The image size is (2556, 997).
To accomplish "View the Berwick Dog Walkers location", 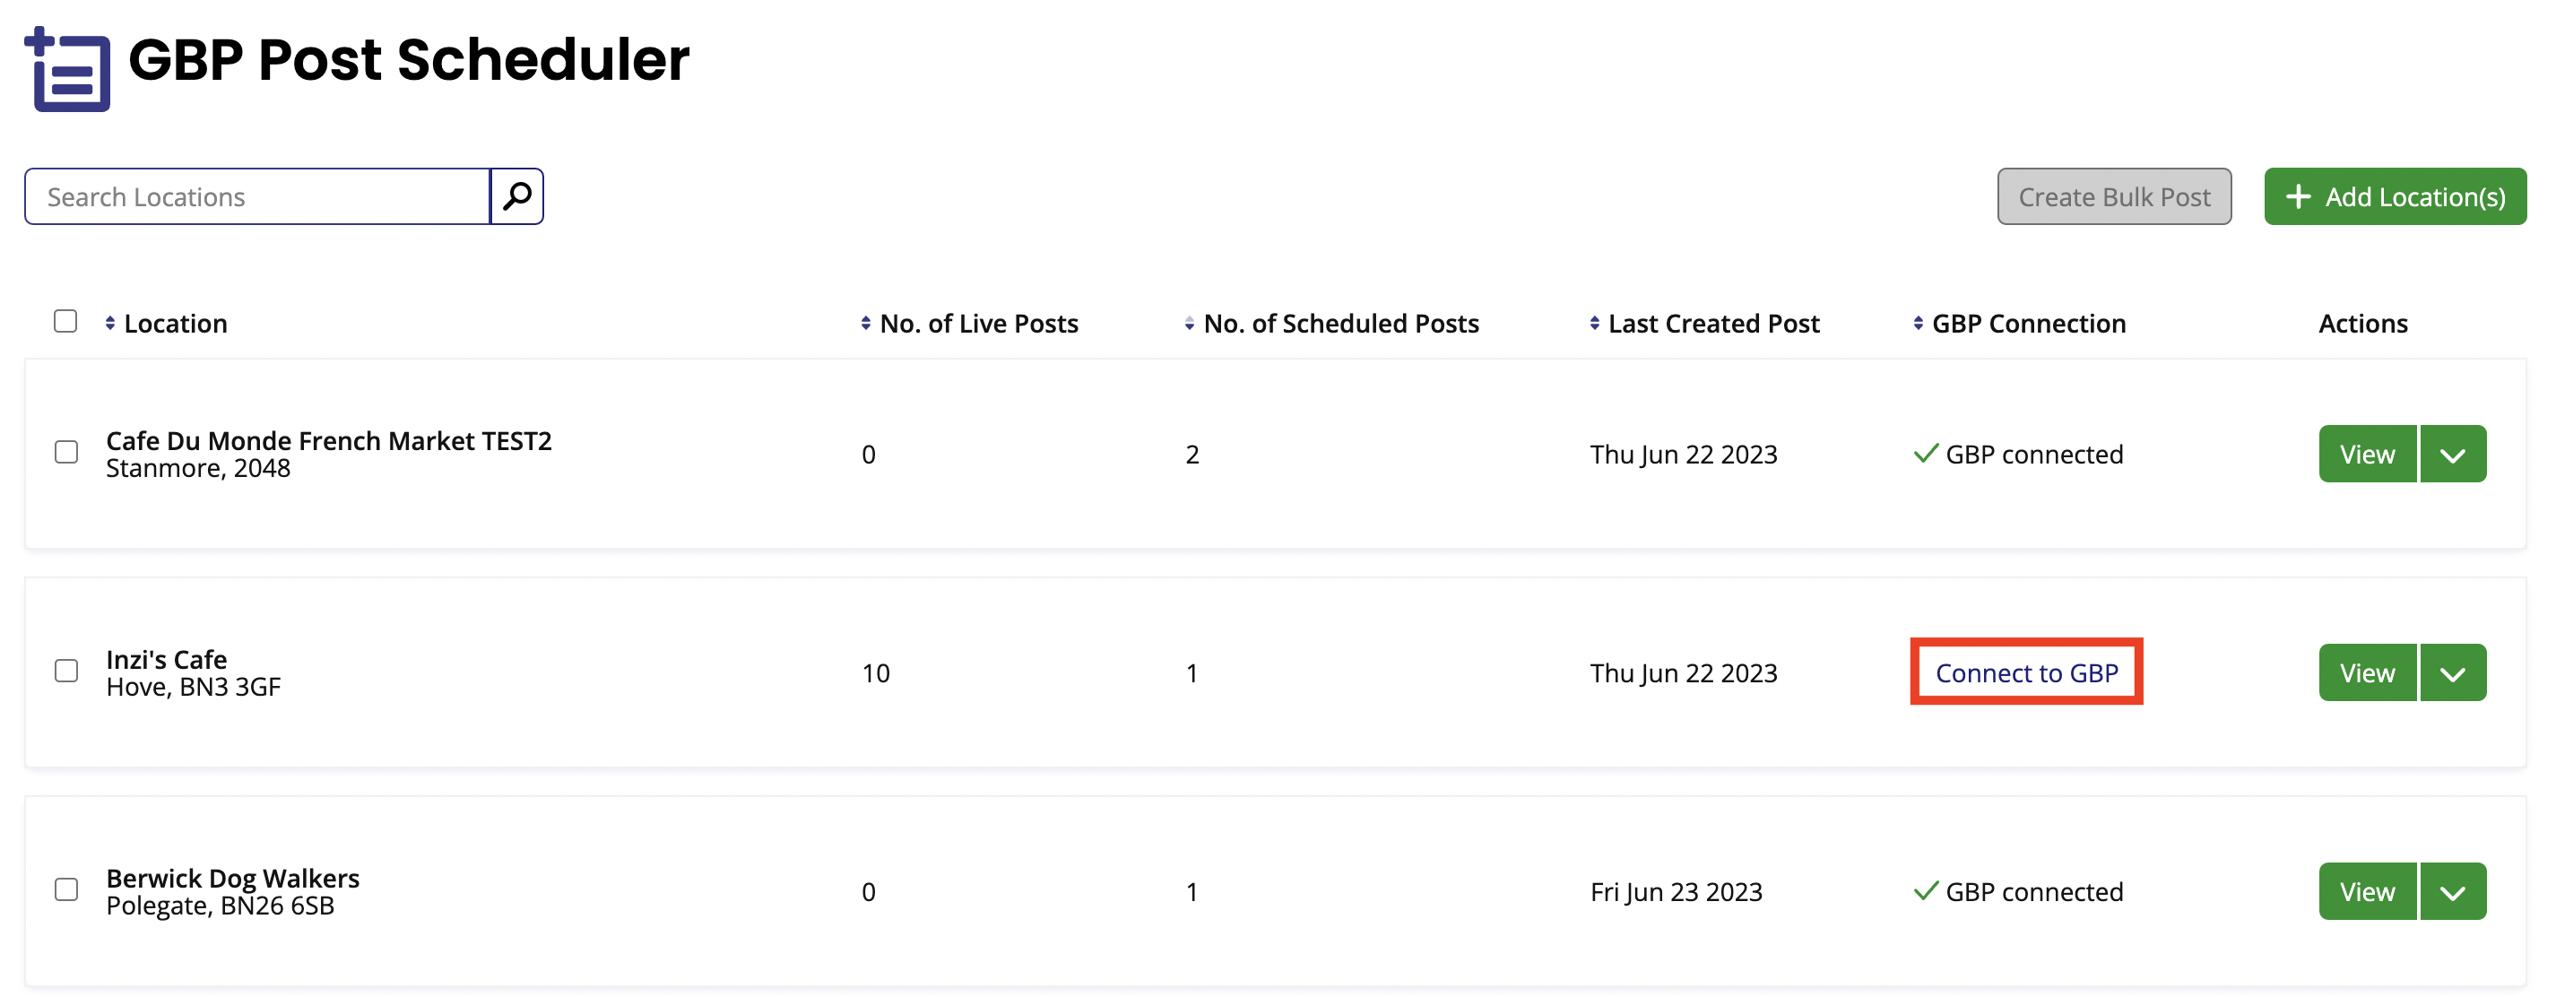I will pyautogui.click(x=2368, y=892).
